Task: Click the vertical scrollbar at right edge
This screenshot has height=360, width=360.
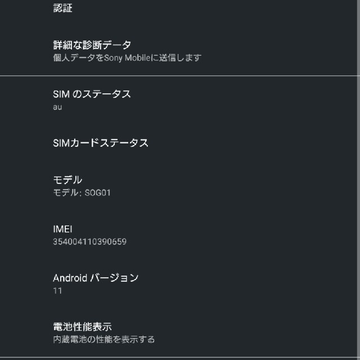Action: [x=358, y=37]
